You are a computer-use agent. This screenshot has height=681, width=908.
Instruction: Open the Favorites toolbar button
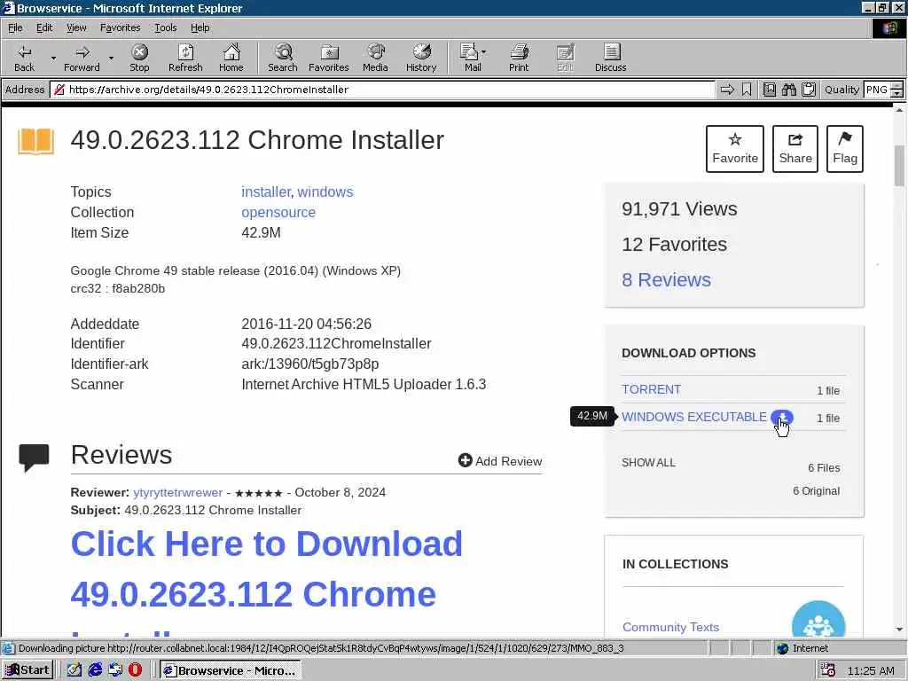pos(329,58)
